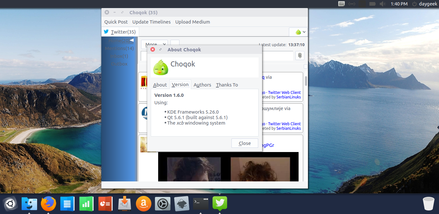Open the link ending in mgPGr
Image resolution: width=439 pixels, height=214 pixels.
tap(268, 145)
